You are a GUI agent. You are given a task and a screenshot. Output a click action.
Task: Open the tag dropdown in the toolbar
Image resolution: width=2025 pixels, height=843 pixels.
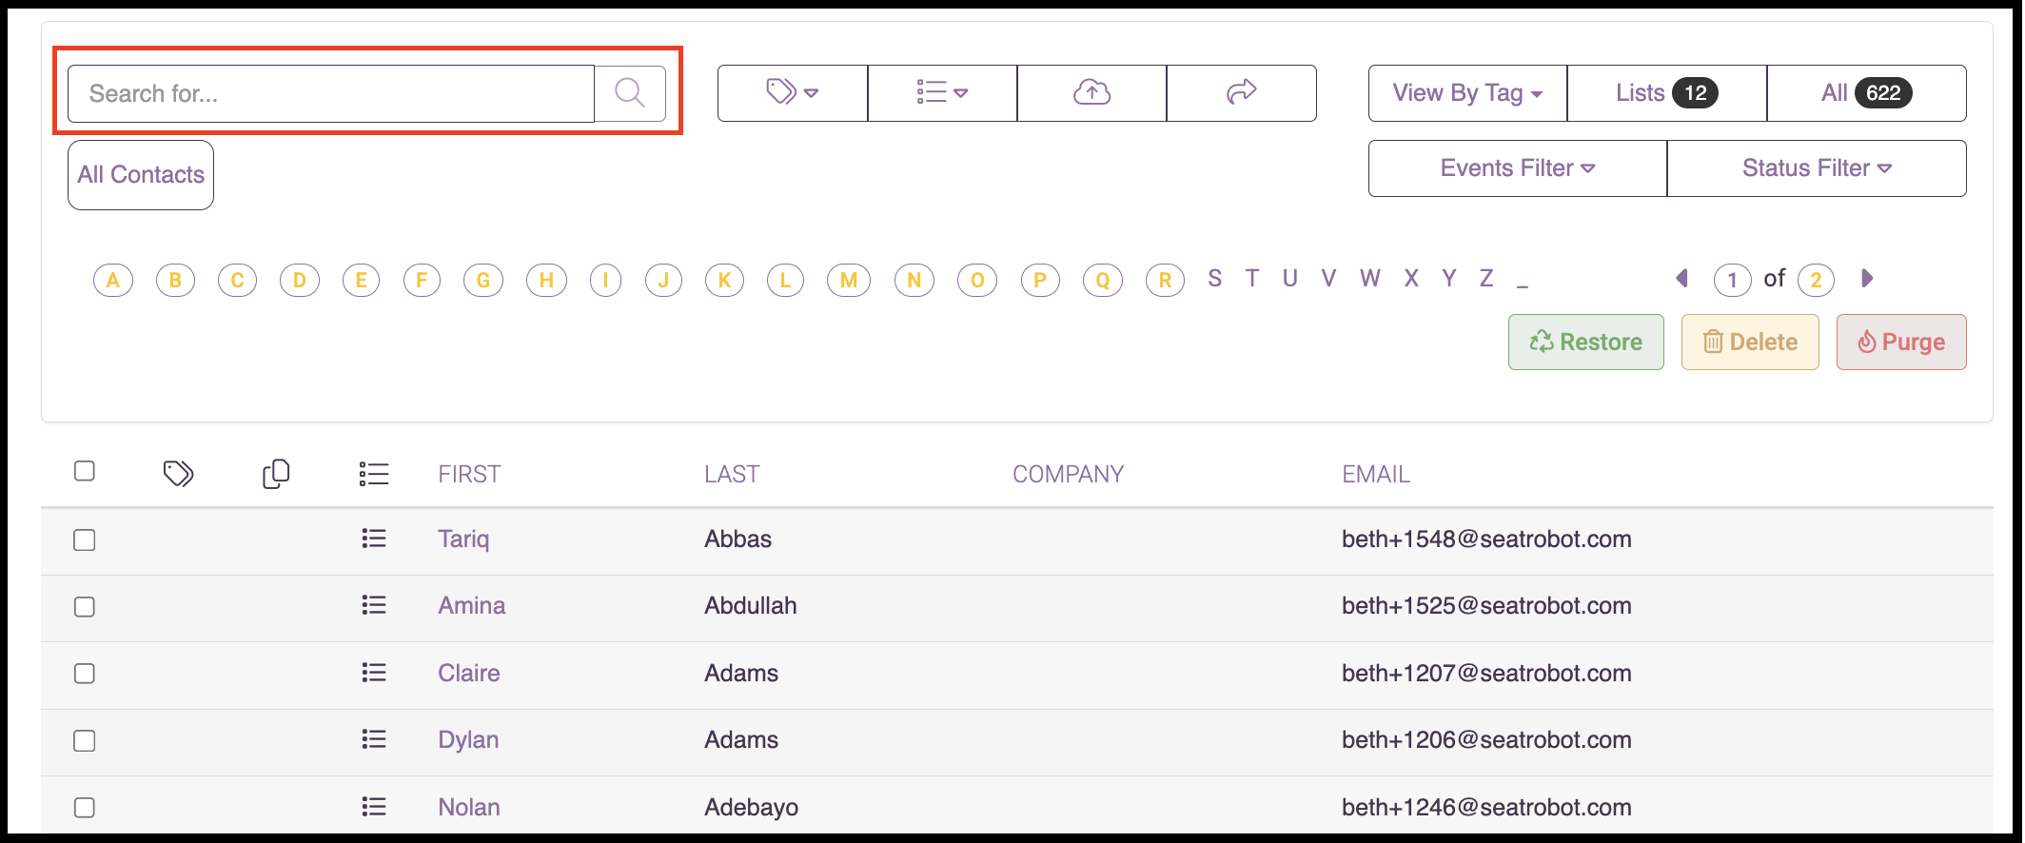tap(793, 93)
